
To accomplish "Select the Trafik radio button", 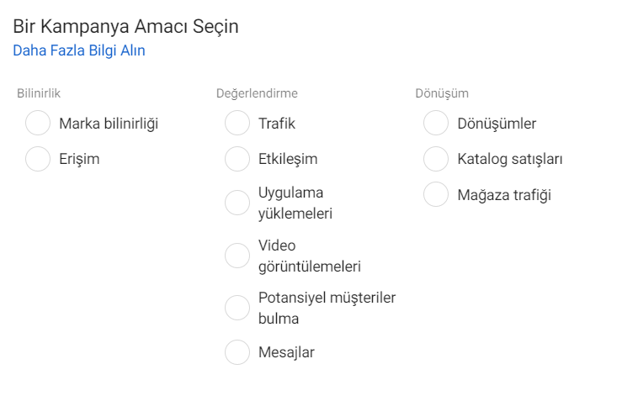I will (x=237, y=124).
